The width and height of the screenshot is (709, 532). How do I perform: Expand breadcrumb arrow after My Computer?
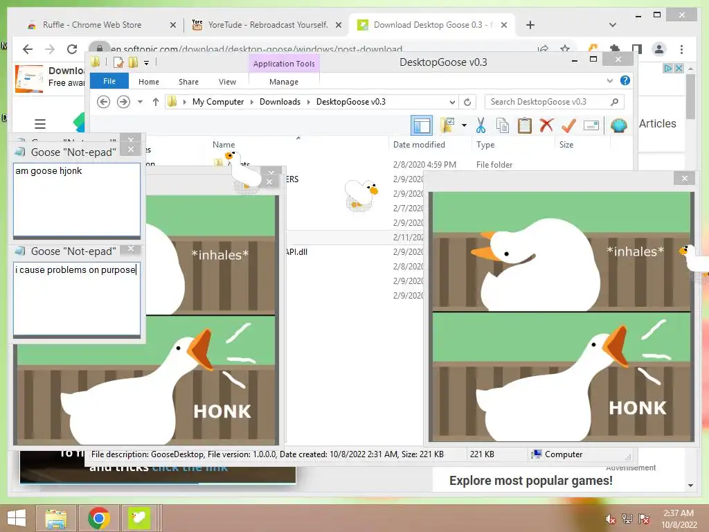(x=252, y=102)
